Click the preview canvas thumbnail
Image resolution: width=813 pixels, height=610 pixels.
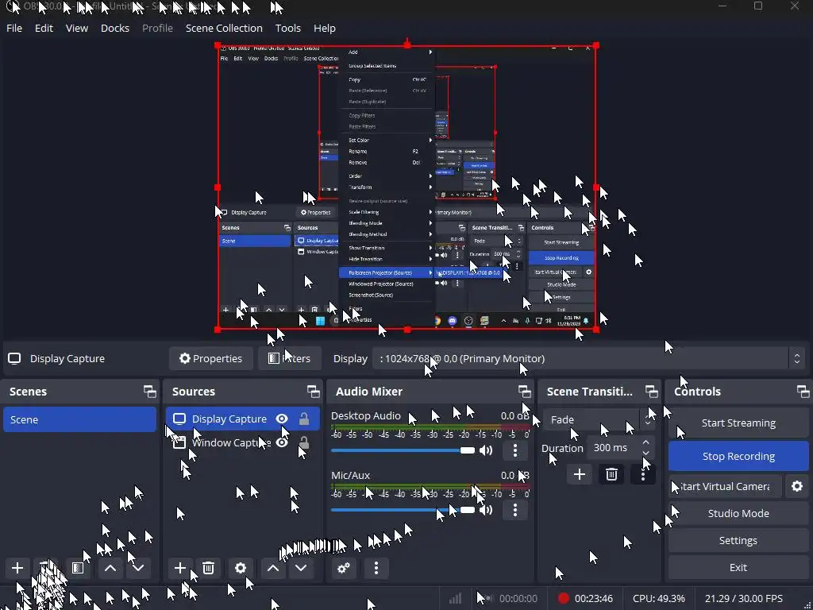tap(406, 187)
